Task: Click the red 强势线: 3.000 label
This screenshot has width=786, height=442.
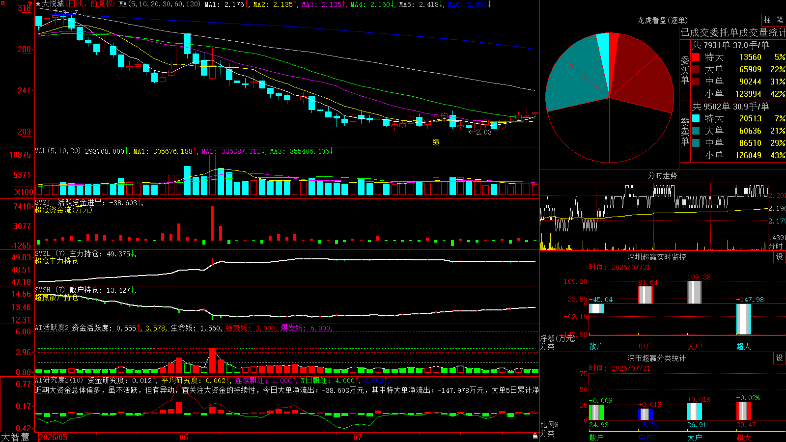Action: coord(251,328)
